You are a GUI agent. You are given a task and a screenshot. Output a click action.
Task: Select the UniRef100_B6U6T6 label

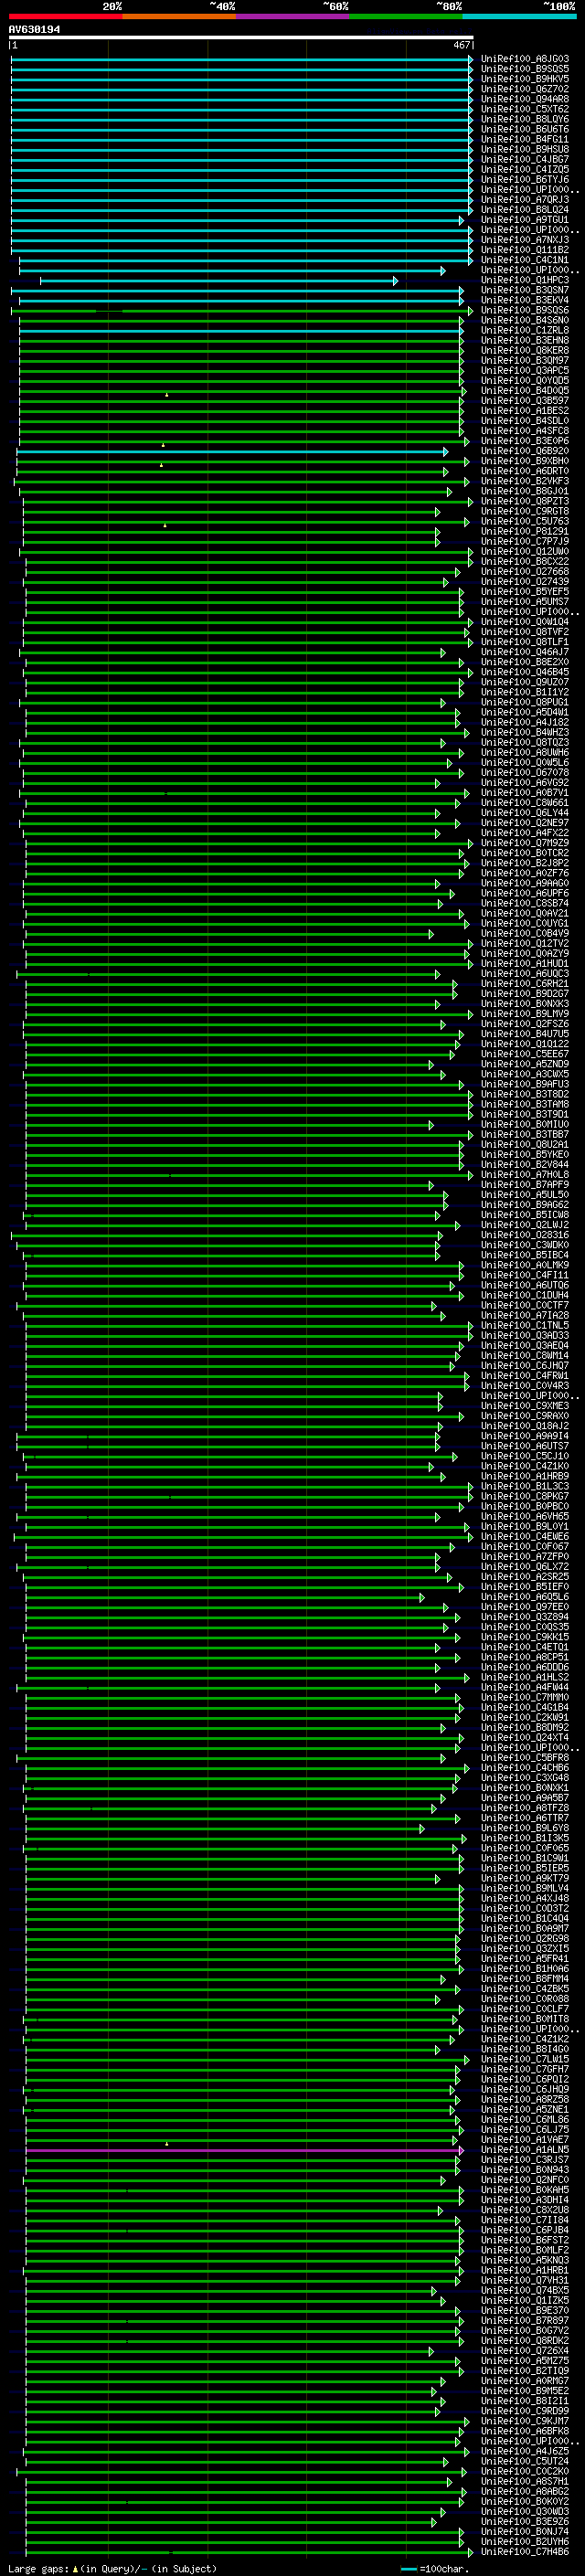[x=525, y=129]
